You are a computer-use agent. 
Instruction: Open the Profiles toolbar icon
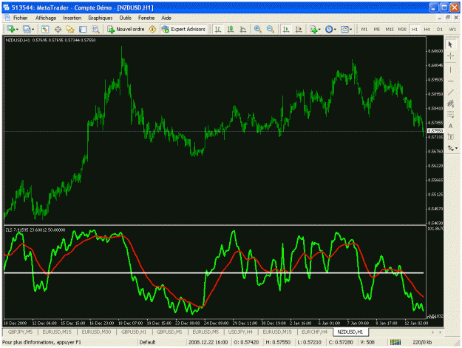tap(27, 29)
